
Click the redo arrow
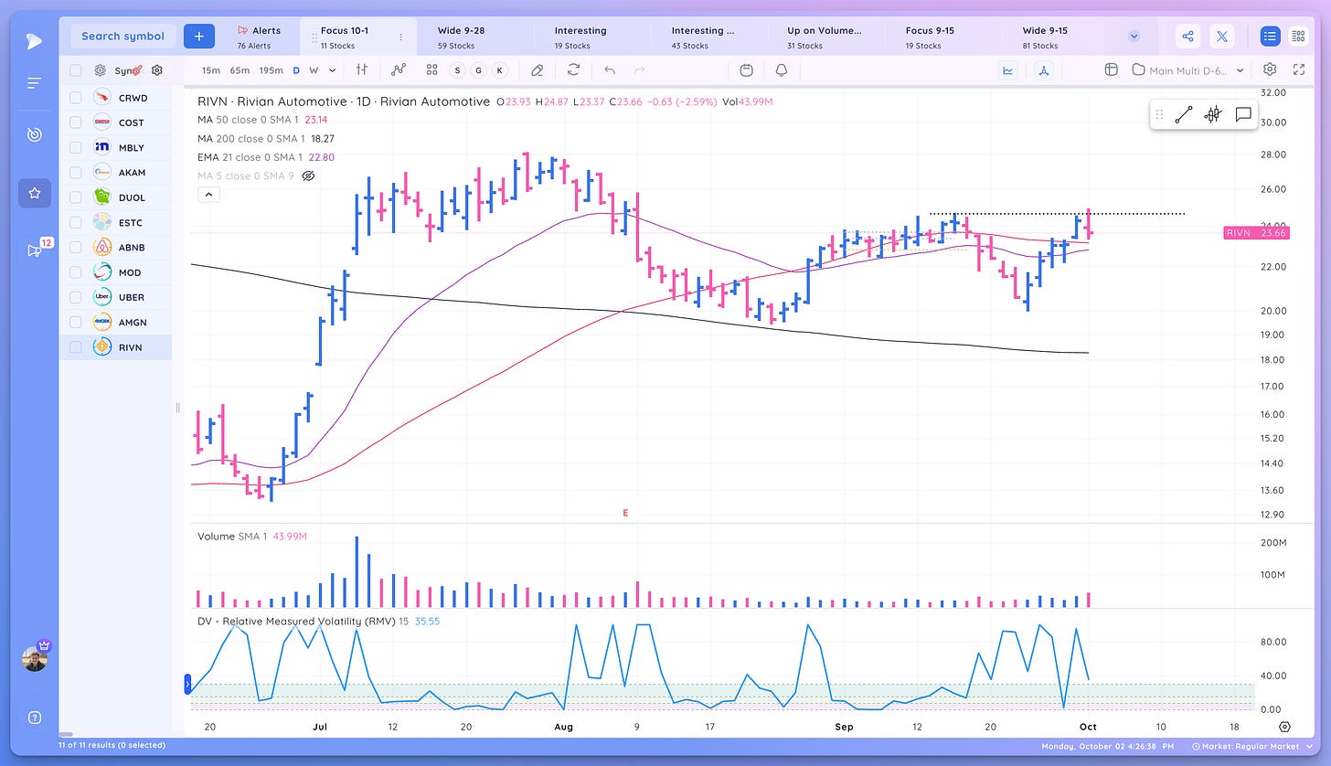coord(640,69)
